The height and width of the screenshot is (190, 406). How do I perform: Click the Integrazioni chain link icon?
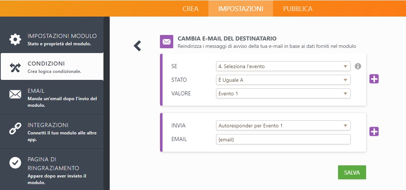(15, 129)
